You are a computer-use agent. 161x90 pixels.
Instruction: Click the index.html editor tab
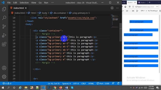[x=18, y=8]
